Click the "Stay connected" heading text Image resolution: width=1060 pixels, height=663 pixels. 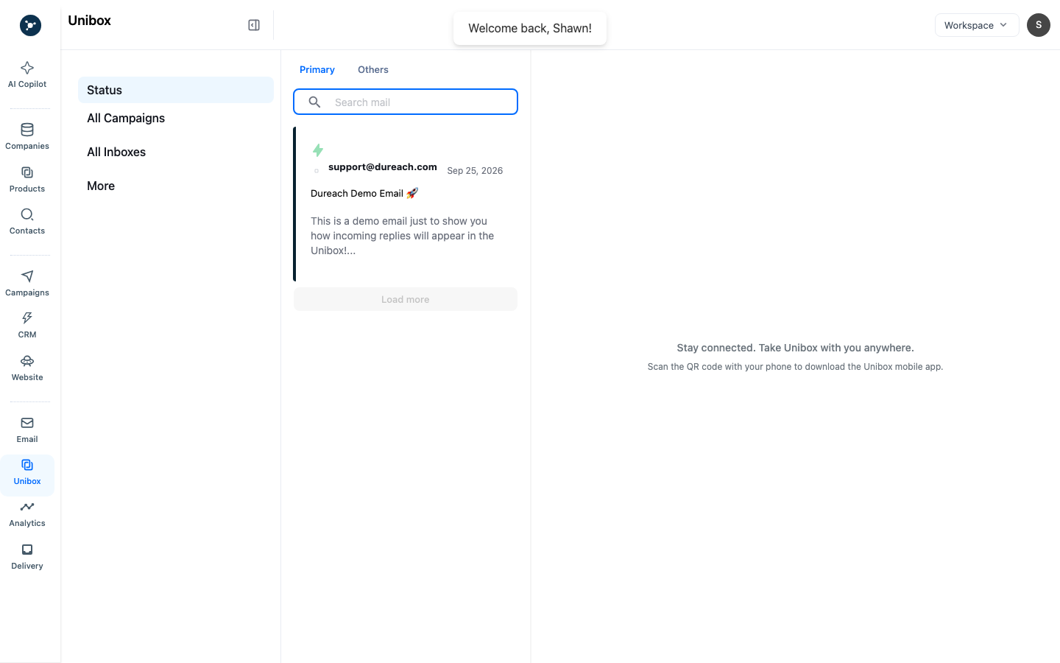click(795, 348)
